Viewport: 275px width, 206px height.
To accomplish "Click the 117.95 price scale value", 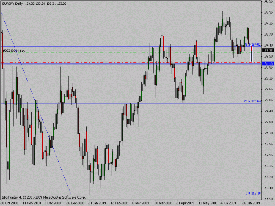I will [268, 155].
